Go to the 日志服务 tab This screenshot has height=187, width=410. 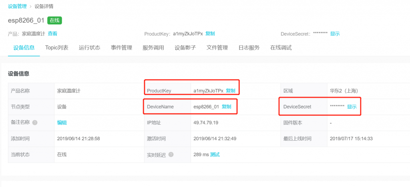coord(249,48)
